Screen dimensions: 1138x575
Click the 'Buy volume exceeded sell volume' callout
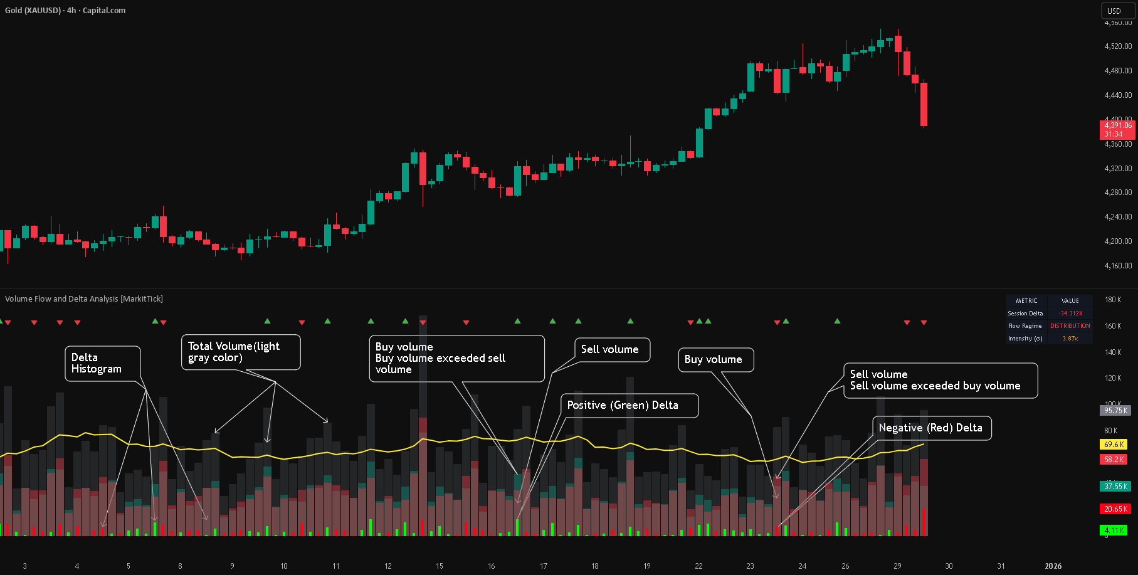456,359
